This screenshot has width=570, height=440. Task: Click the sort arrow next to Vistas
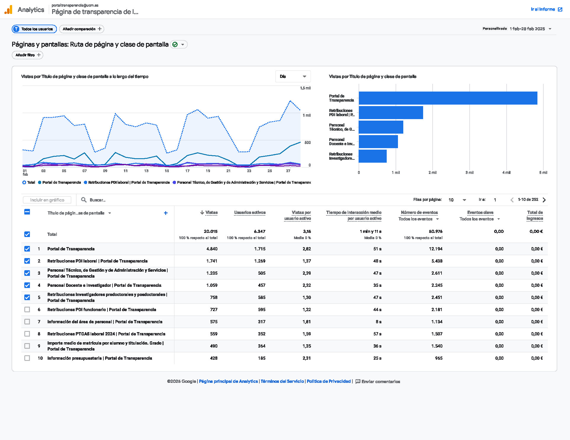tap(202, 212)
